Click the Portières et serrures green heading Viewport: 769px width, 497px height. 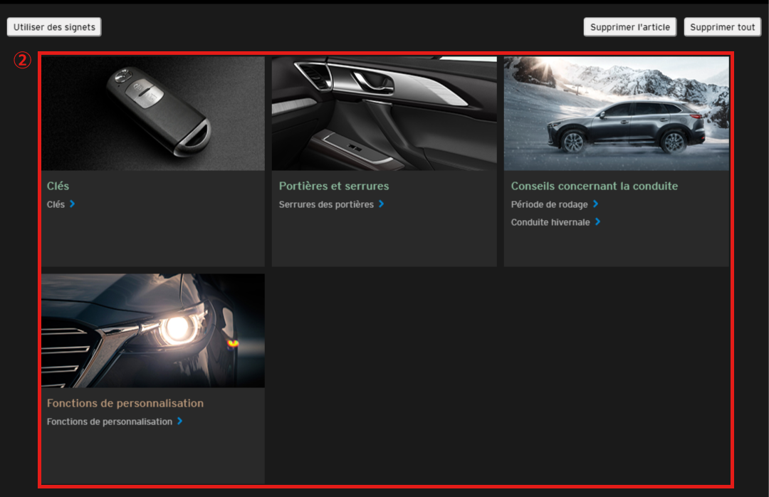(x=334, y=186)
